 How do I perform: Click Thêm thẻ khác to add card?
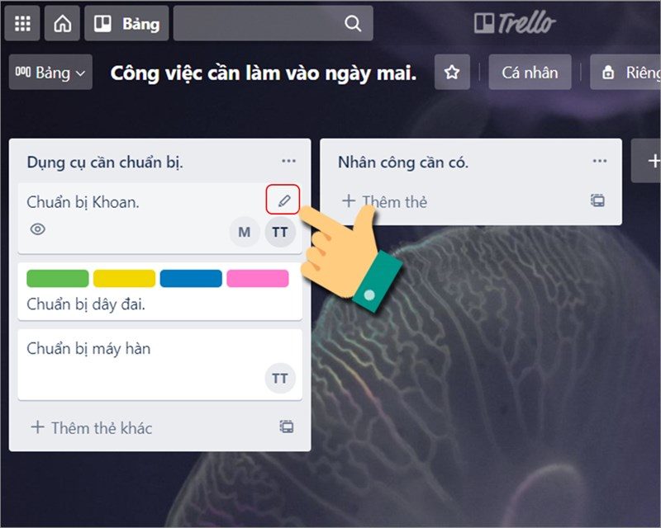(92, 427)
